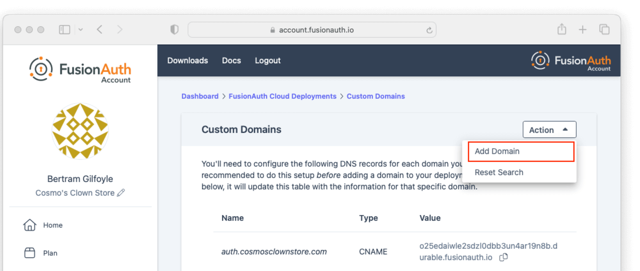The width and height of the screenshot is (640, 271).
Task: Select Add Domain from the Action menu
Action: pyautogui.click(x=497, y=151)
